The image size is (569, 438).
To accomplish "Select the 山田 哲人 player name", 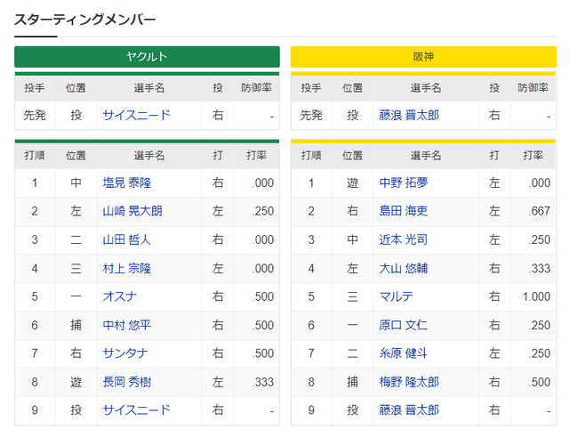I will click(x=126, y=239).
